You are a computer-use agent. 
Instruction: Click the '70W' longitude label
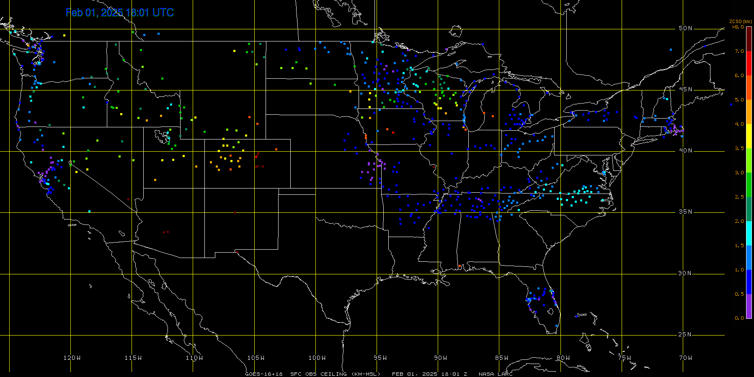click(x=686, y=358)
